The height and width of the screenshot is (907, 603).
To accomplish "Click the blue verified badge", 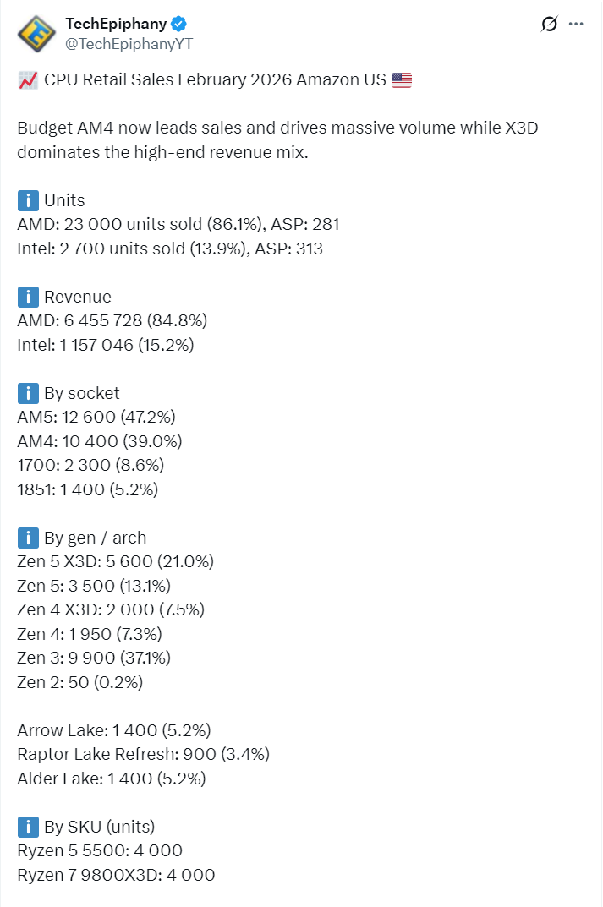I will [180, 24].
